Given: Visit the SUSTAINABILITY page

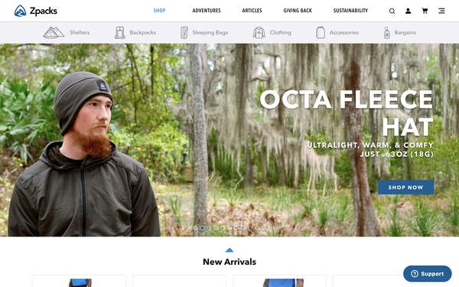Looking at the screenshot, I should coord(350,11).
